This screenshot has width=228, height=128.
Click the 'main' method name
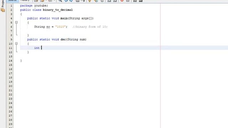pos(64,18)
